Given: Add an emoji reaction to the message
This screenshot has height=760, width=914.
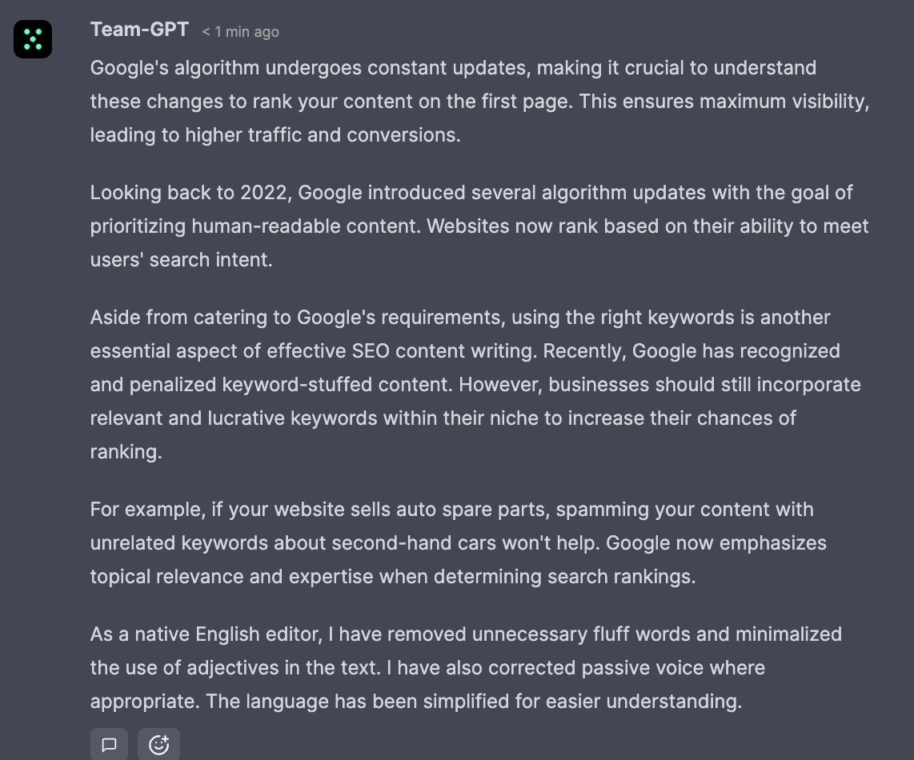Looking at the screenshot, I should tap(158, 745).
